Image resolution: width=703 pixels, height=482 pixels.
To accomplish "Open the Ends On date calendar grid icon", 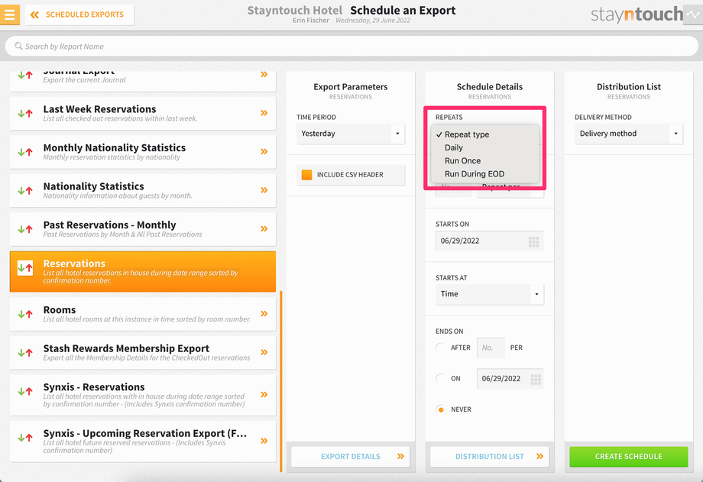I will click(536, 380).
